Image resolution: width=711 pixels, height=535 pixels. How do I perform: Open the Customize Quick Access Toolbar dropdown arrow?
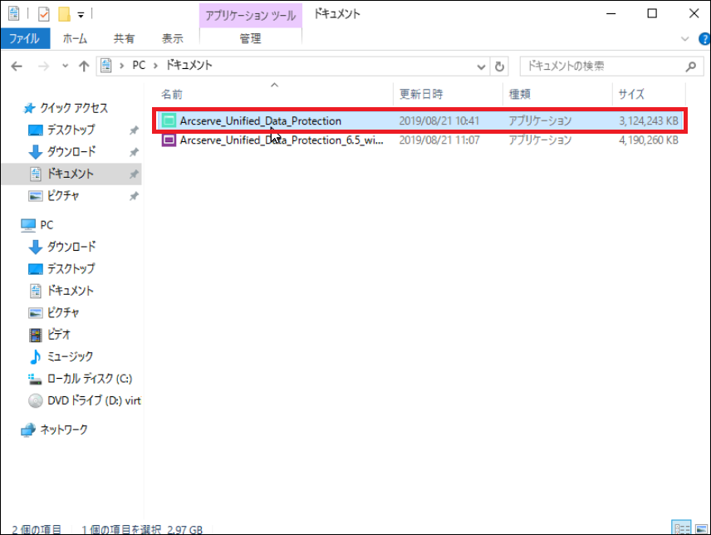point(81,15)
